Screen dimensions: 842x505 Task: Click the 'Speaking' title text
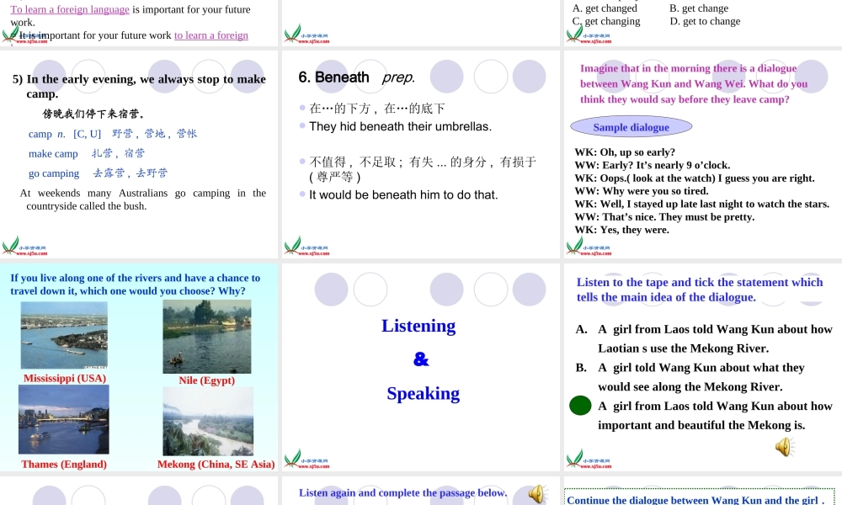424,393
